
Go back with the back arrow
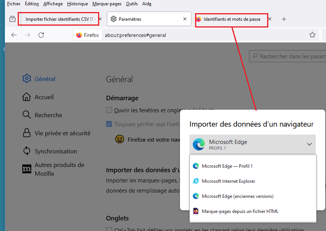pyautogui.click(x=14, y=35)
